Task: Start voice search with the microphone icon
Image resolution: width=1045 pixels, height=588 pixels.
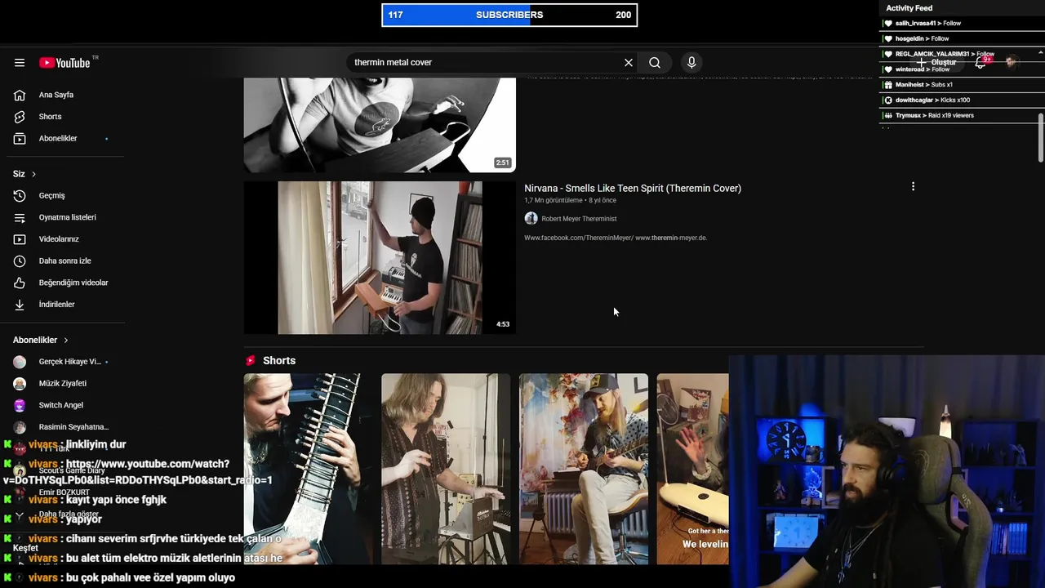Action: [691, 62]
